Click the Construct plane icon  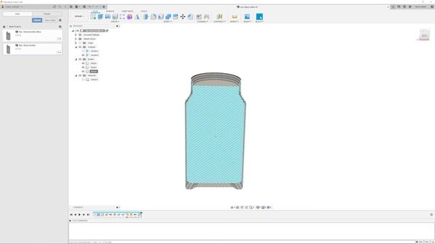point(220,16)
